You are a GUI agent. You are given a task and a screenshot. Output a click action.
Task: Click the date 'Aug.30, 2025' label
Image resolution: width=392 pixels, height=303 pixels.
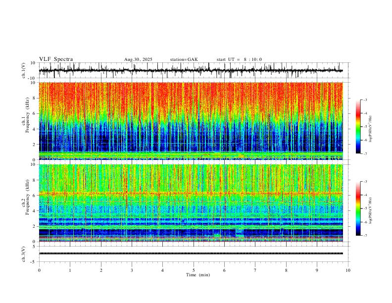point(138,59)
